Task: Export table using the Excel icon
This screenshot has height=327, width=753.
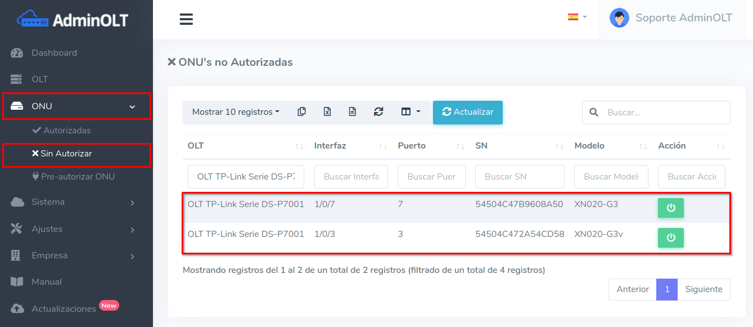Action: click(x=327, y=112)
